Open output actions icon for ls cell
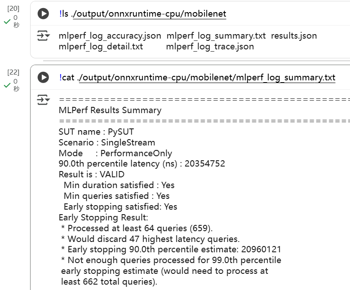Image resolution: width=350 pixels, height=290 pixels. point(43,36)
